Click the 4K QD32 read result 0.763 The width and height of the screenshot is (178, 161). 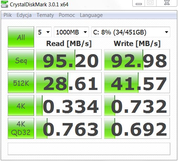[69, 128]
